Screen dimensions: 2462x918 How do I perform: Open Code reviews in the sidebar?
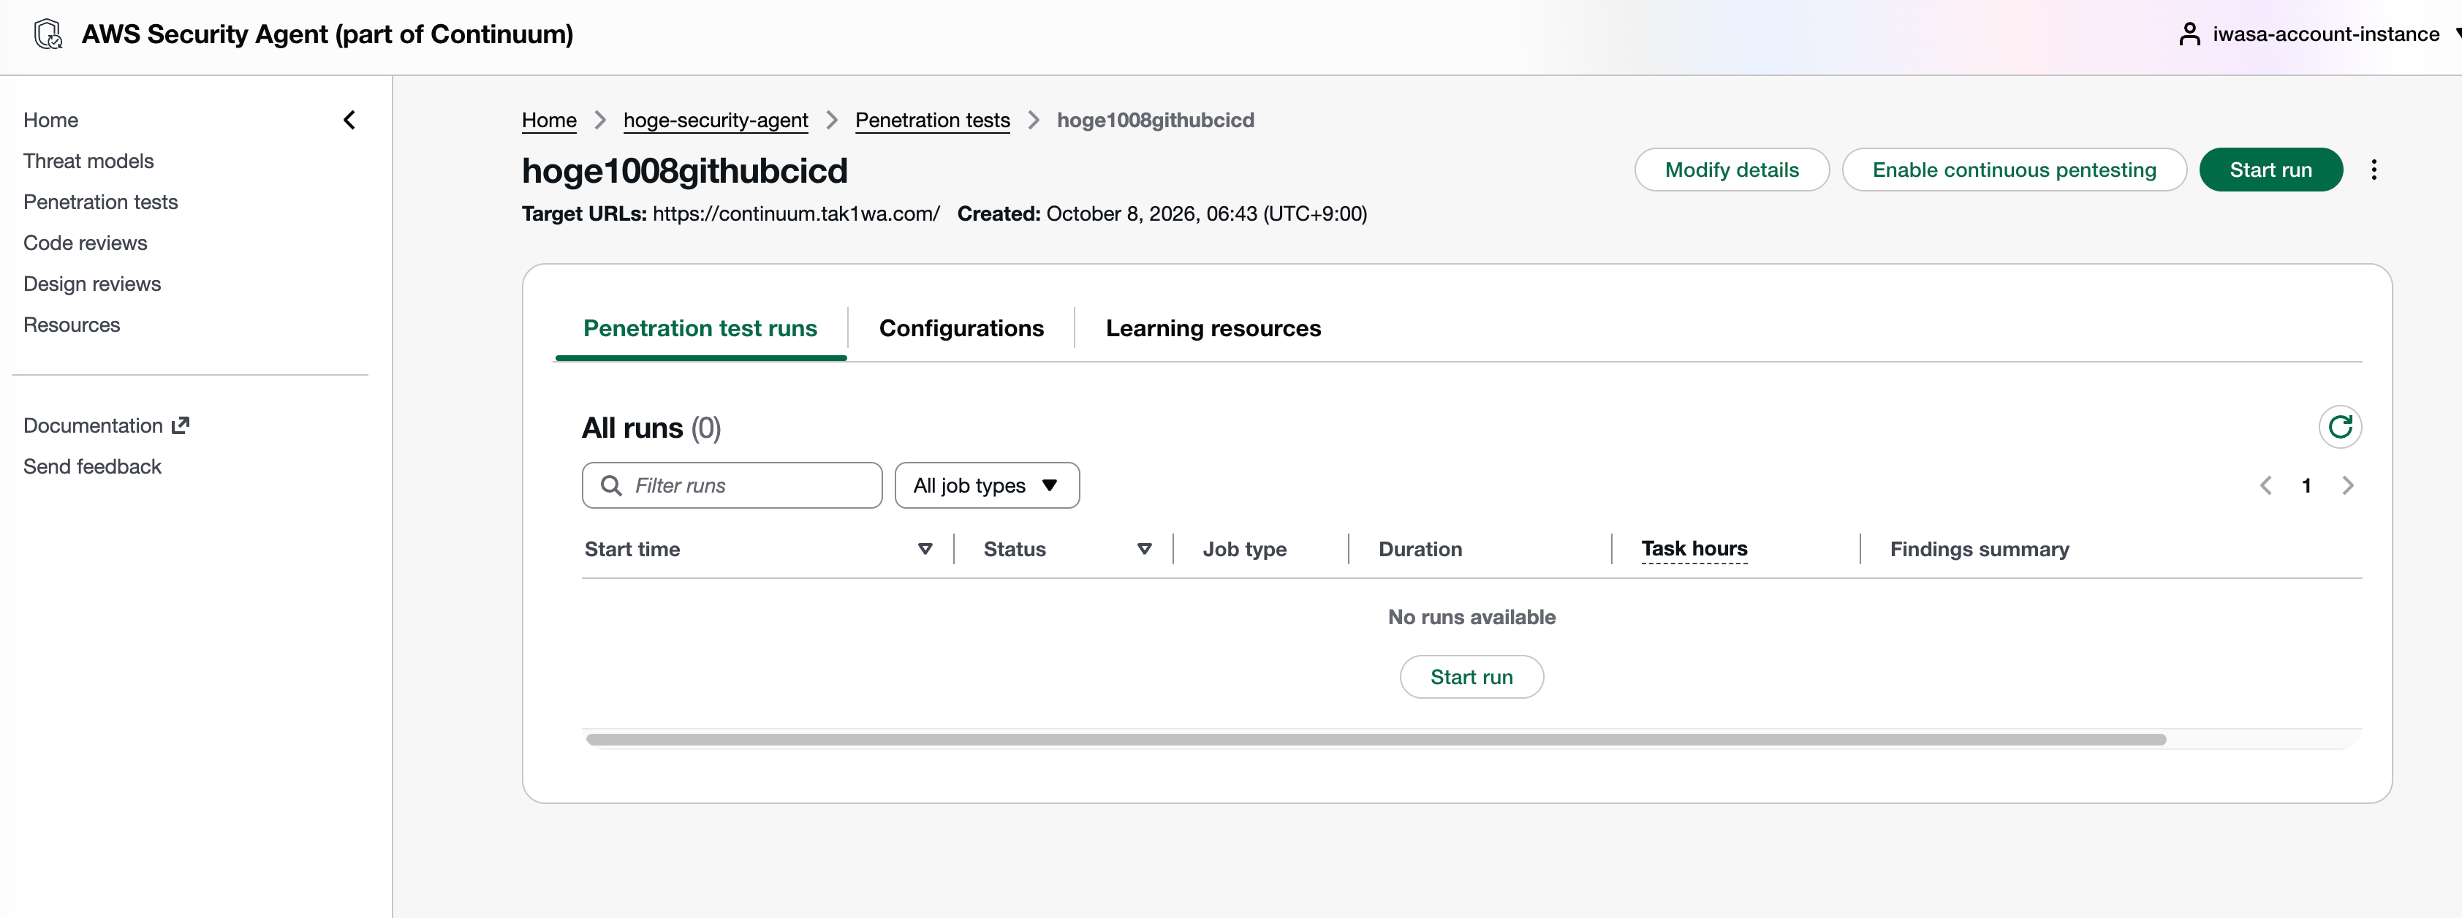point(85,243)
